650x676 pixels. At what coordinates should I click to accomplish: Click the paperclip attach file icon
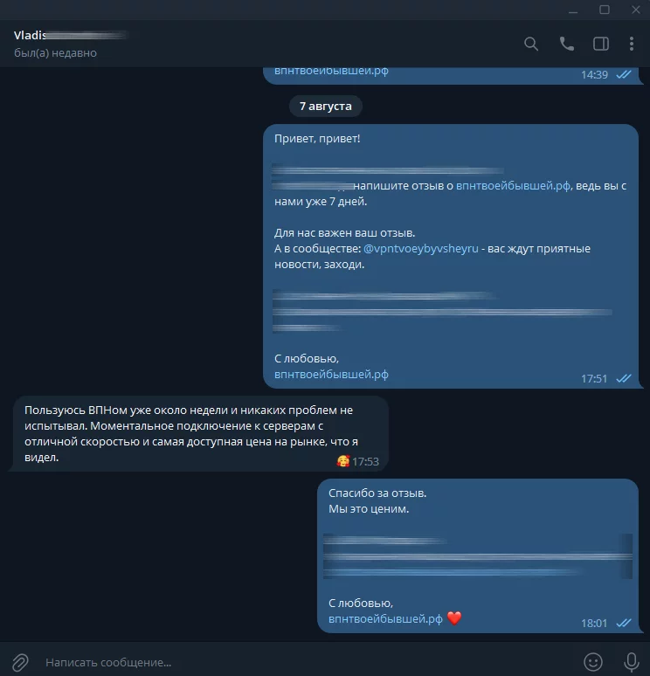click(20, 662)
